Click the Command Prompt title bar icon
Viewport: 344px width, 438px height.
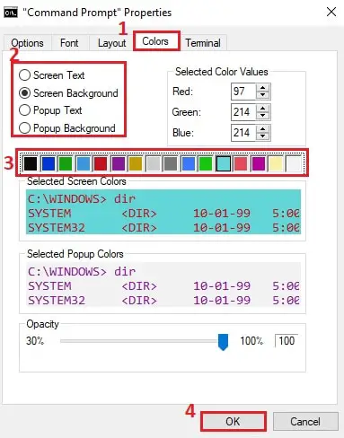click(11, 13)
